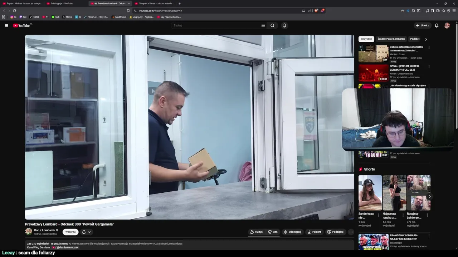Click the Pobierz download button
Image resolution: width=458 pixels, height=257 pixels.
click(314, 232)
